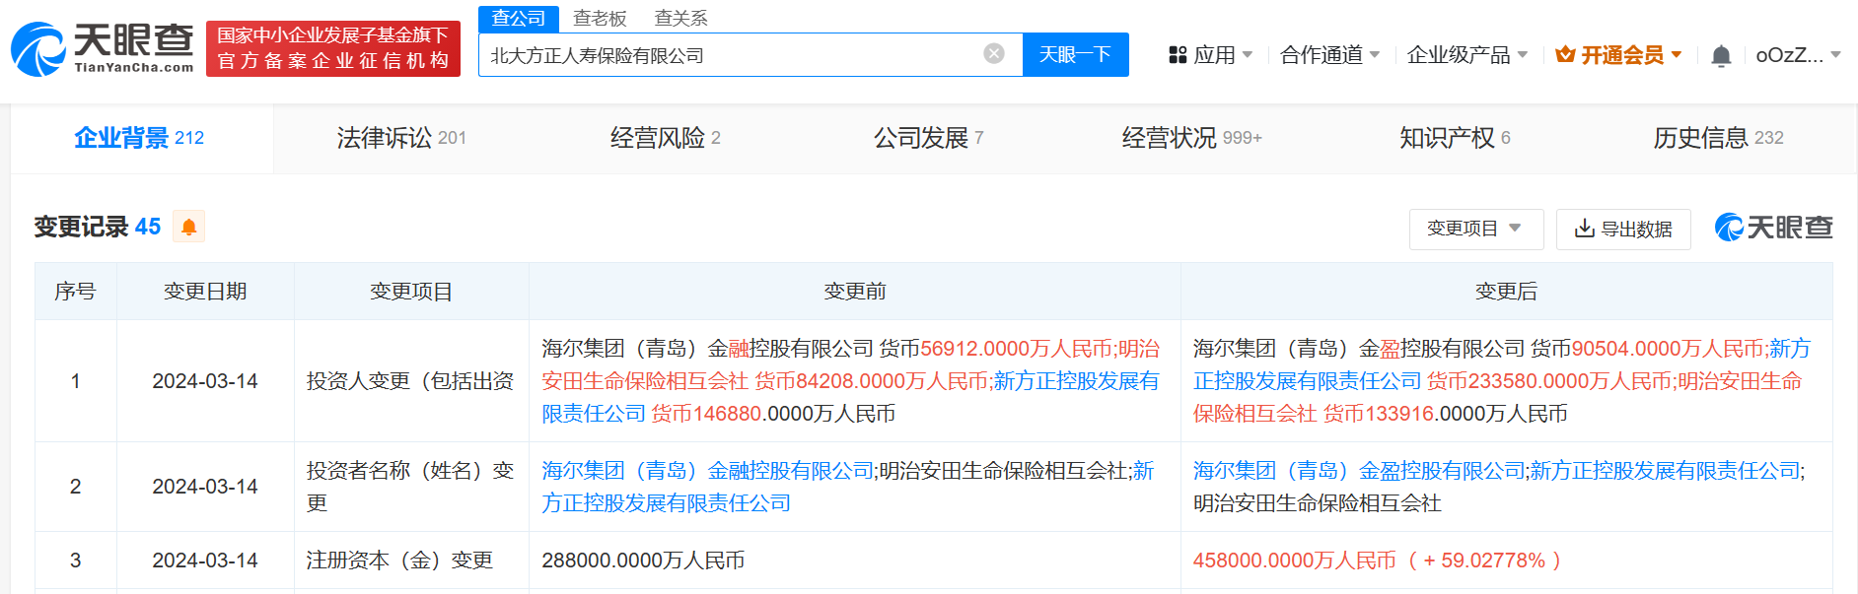1858x594 pixels.
Task: Switch to the 知识产权 tab
Action: 1454,138
